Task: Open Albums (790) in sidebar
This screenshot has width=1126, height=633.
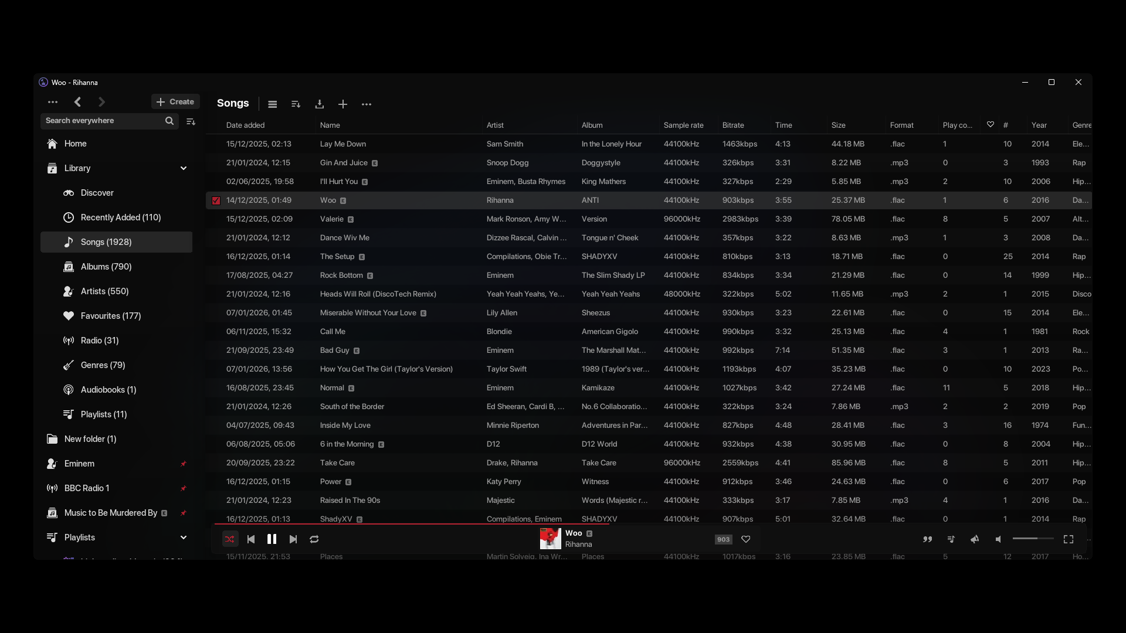Action: click(x=106, y=267)
